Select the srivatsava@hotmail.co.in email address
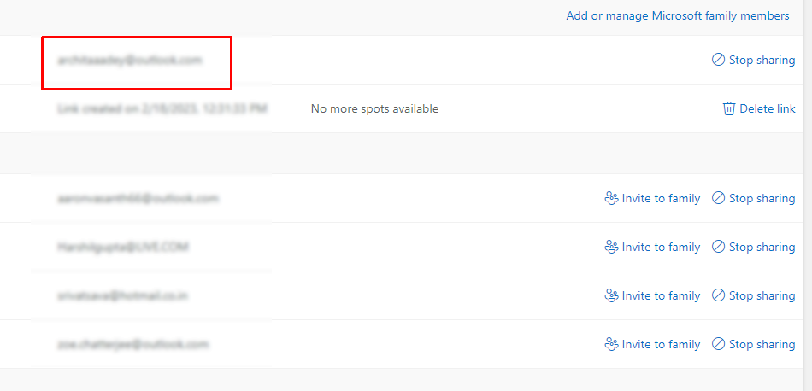Image resolution: width=812 pixels, height=391 pixels. (x=122, y=295)
